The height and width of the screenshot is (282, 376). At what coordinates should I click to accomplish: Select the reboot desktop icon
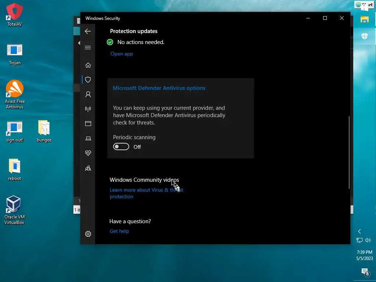[x=14, y=170]
